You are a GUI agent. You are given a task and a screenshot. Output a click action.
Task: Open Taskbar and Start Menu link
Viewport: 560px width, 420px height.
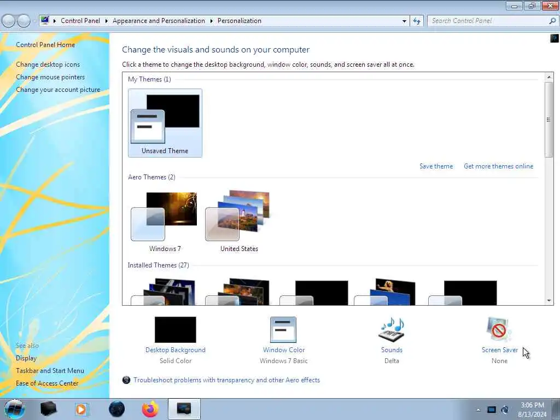[x=50, y=371]
